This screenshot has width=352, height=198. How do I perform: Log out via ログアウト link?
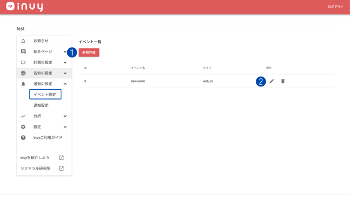pos(336,7)
